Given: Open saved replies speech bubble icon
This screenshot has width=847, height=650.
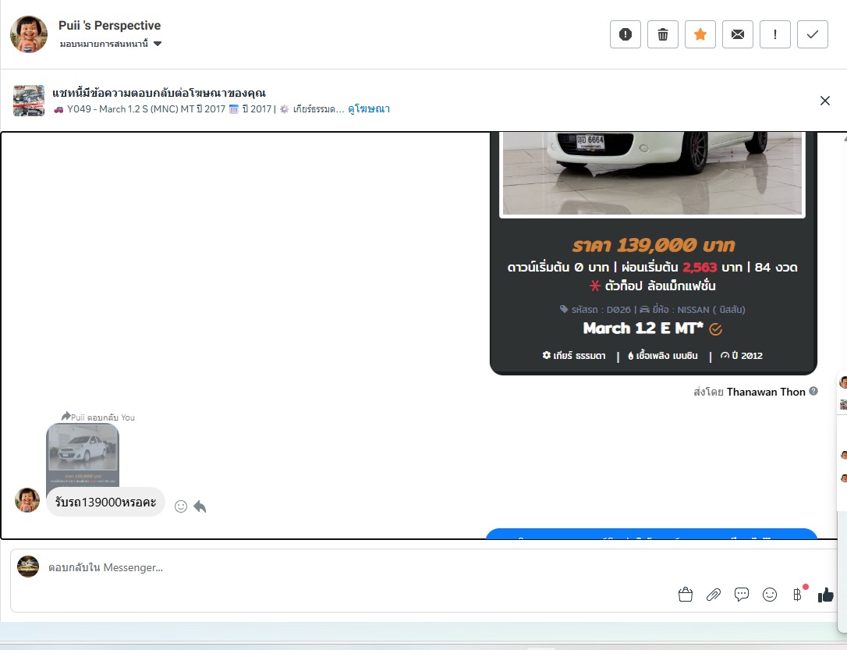Looking at the screenshot, I should click(x=742, y=595).
